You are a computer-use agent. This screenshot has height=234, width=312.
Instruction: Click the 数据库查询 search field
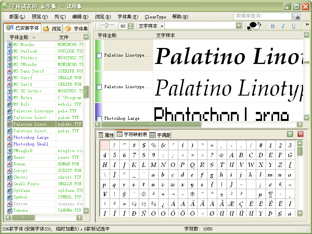tap(262, 16)
